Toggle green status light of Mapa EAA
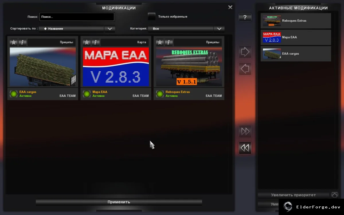This screenshot has height=215, width=344. point(87,94)
